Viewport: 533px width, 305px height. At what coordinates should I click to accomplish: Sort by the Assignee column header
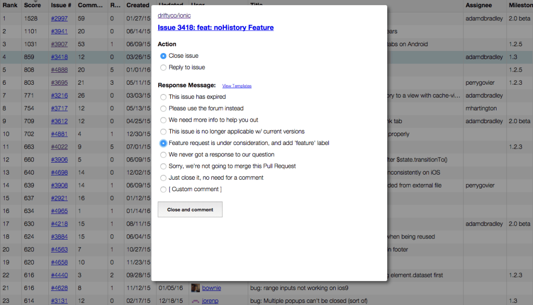point(479,5)
